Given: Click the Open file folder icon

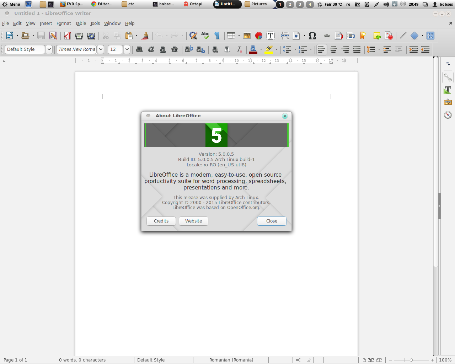Looking at the screenshot, I should click(x=25, y=36).
